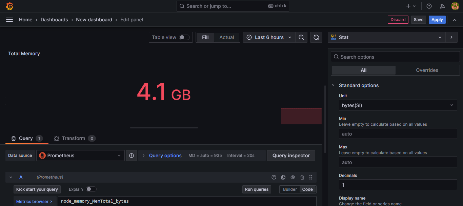Viewport: 463px width, 206px height.
Task: Click the help question mark icon in header
Action: [429, 6]
